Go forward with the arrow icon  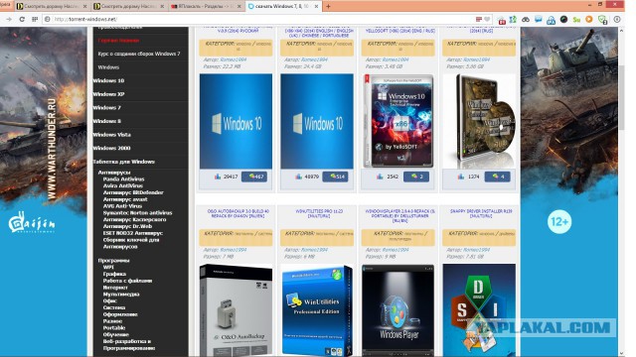(x=9, y=19)
